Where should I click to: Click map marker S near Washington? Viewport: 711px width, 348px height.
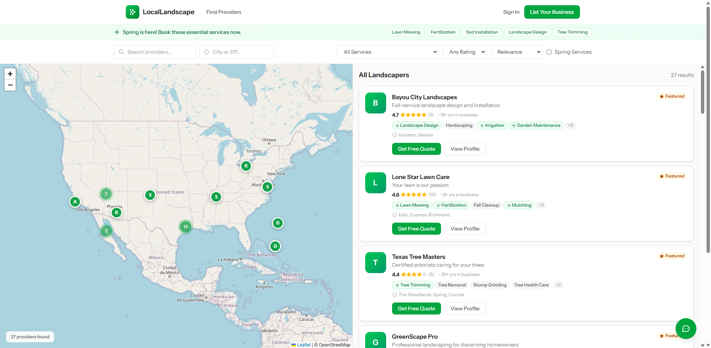tap(267, 187)
